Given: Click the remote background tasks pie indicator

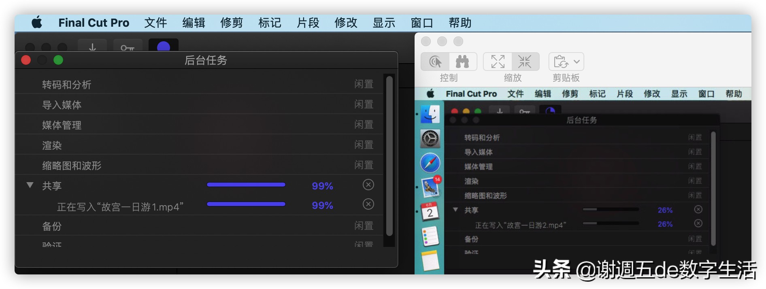Looking at the screenshot, I should point(550,110).
